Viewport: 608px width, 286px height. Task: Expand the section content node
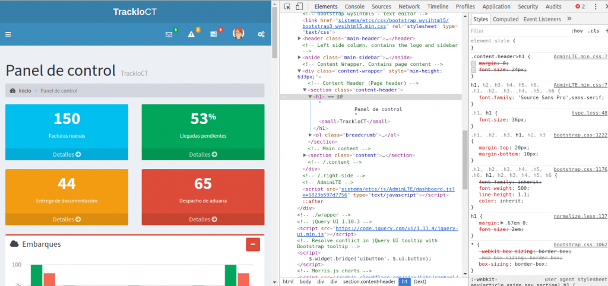305,155
